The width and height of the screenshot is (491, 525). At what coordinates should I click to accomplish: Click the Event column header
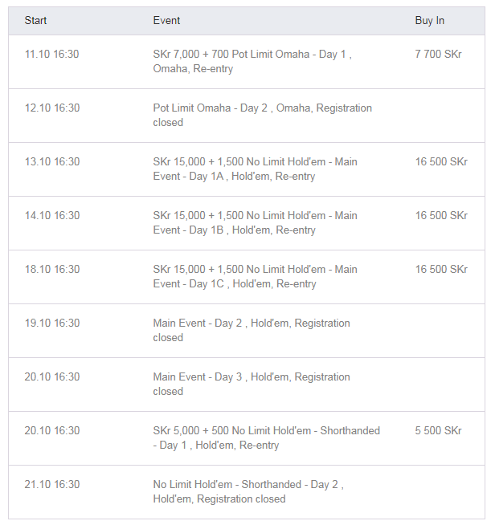point(166,20)
